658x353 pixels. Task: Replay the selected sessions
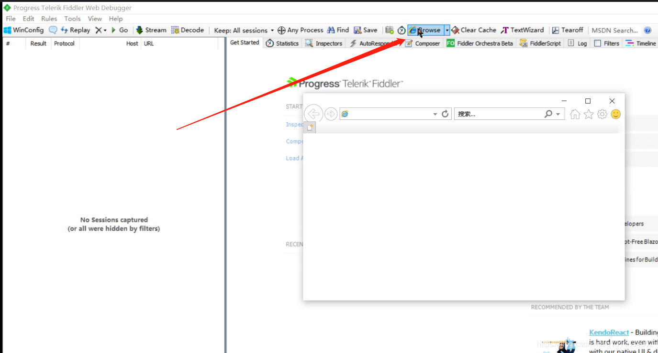coord(75,30)
